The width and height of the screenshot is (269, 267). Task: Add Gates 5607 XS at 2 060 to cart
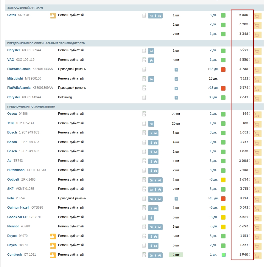click(x=257, y=16)
